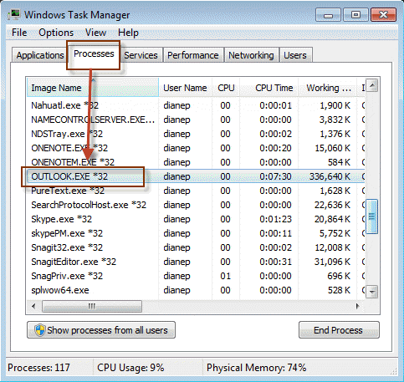Select the SearchProtocolHost.exe *32 process

point(196,205)
